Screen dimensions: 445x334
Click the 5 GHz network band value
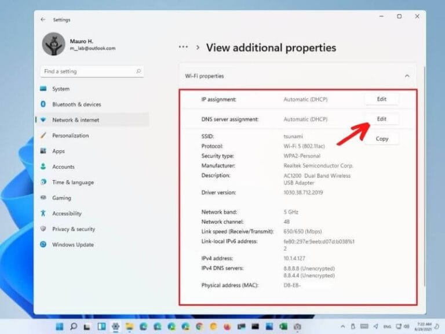pos(291,212)
